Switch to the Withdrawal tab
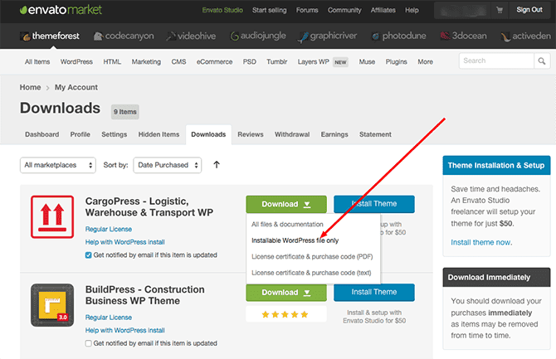The width and height of the screenshot is (556, 359). pyautogui.click(x=292, y=134)
